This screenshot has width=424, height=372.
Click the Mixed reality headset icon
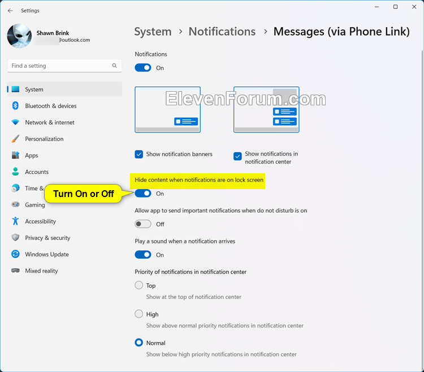15,271
